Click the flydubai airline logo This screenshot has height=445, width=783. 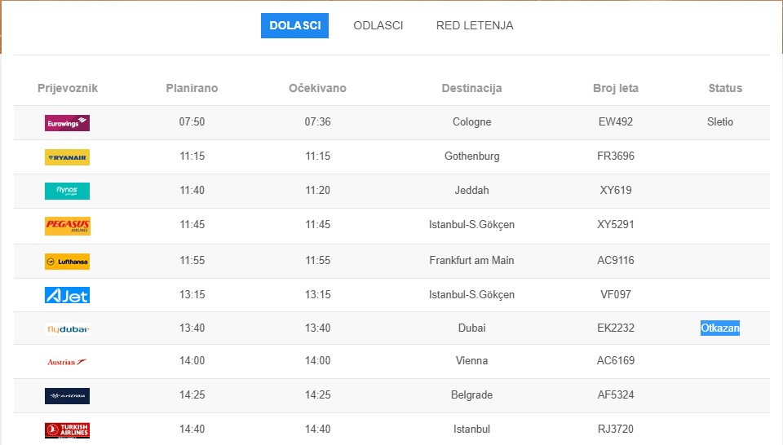67,329
